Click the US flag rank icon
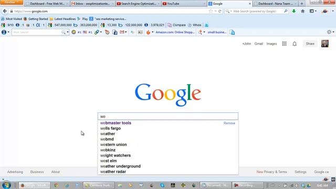336x189 pixels. click(85, 32)
